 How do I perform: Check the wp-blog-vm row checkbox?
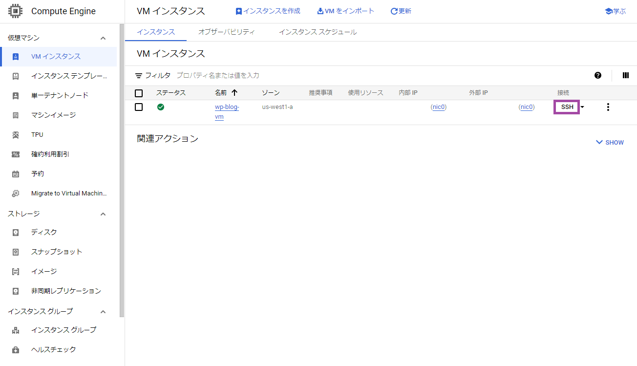(x=139, y=107)
